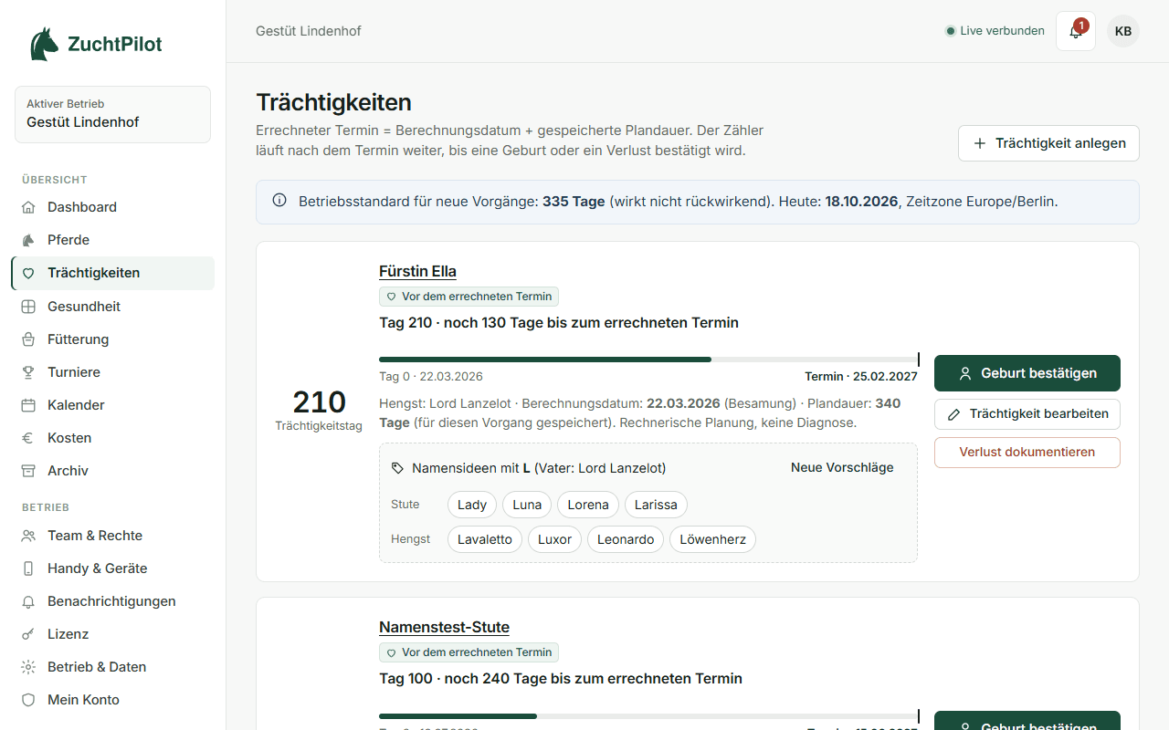Click the Kalender calendar icon
This screenshot has width=1169, height=730.
28,405
